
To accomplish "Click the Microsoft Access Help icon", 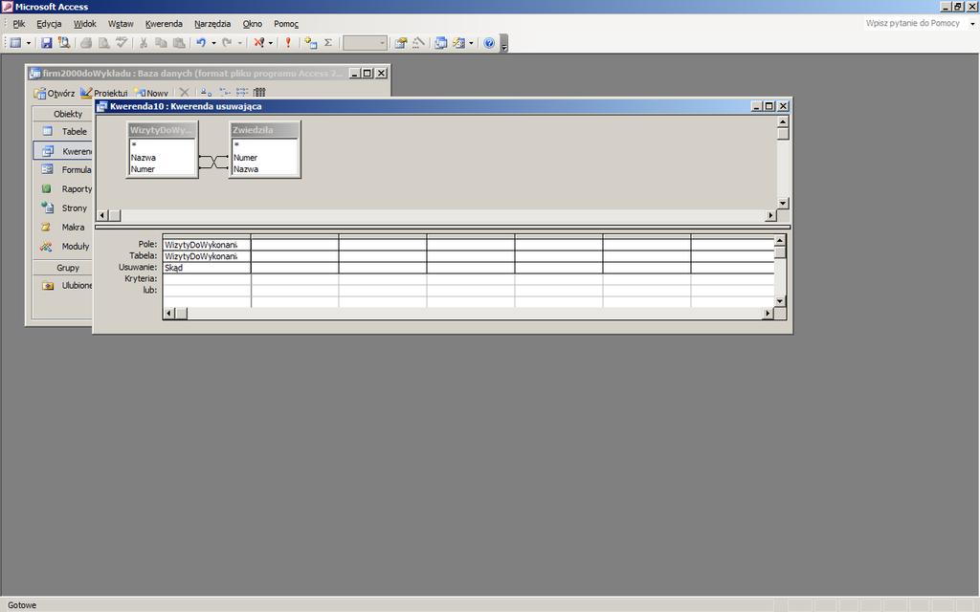I will 489,42.
